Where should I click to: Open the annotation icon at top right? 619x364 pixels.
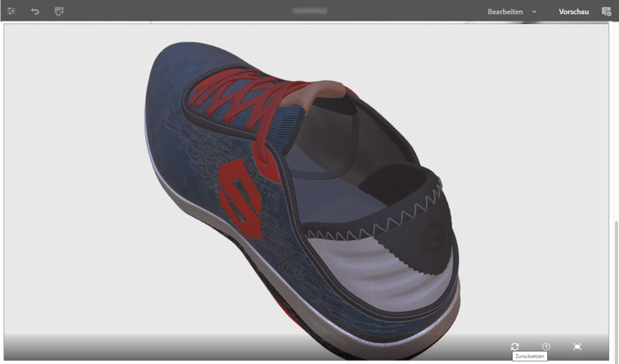(606, 12)
